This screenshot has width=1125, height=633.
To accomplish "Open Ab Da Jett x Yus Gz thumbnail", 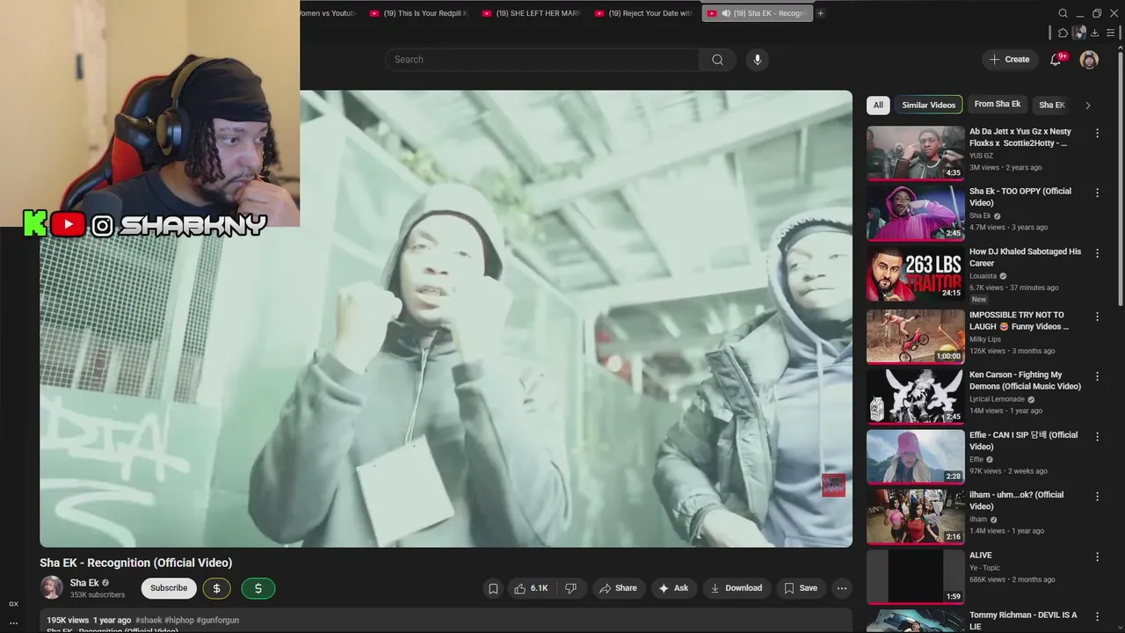I will click(915, 153).
